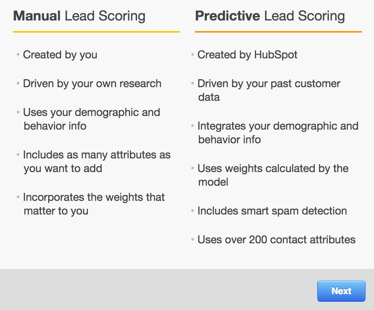The image size is (374, 310).
Task: Click 'Uses your demographic and behavior info'
Action: (91, 119)
